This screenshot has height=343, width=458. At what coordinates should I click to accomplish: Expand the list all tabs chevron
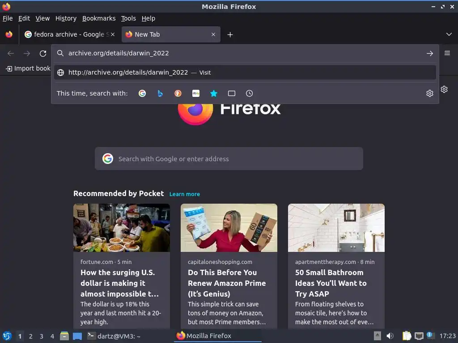(x=449, y=34)
